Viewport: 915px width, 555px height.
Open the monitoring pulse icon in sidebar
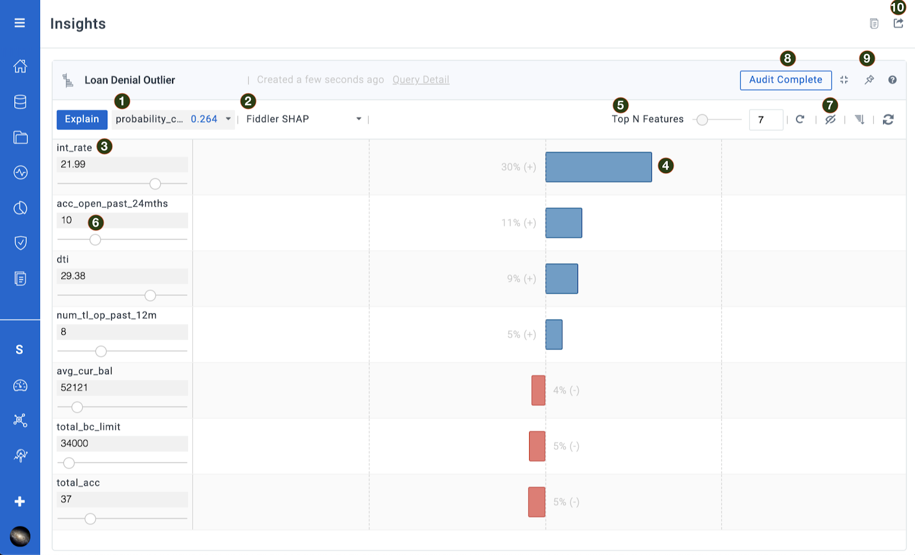(20, 173)
